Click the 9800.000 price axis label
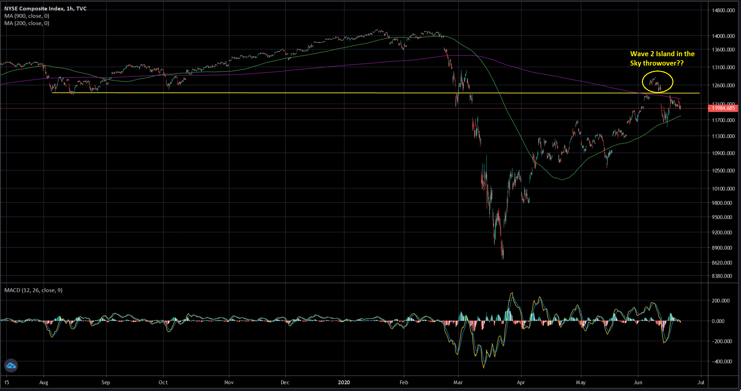Screen dimensions: 741x391 (722, 203)
